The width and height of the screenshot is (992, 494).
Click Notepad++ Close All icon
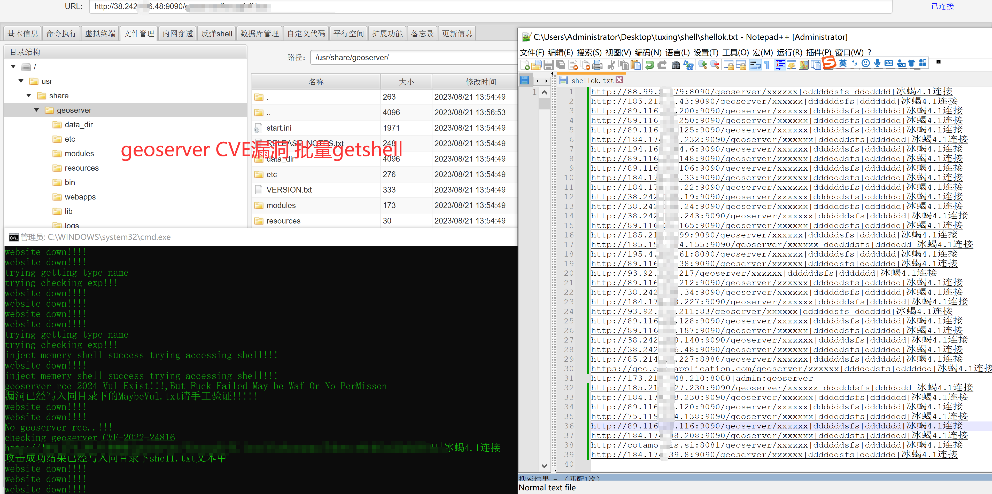pyautogui.click(x=585, y=65)
